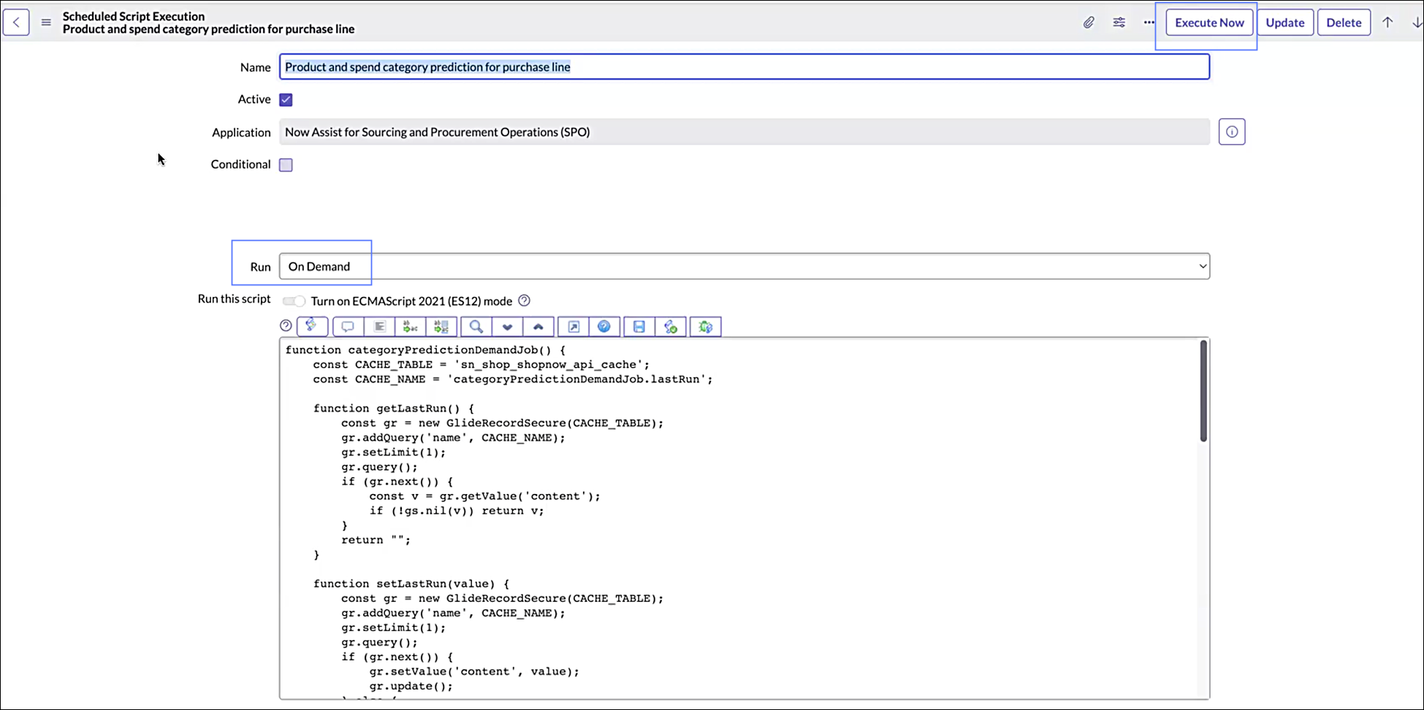This screenshot has height=710, width=1424.
Task: Toggle syntax highlighting editor icon
Action: point(312,326)
